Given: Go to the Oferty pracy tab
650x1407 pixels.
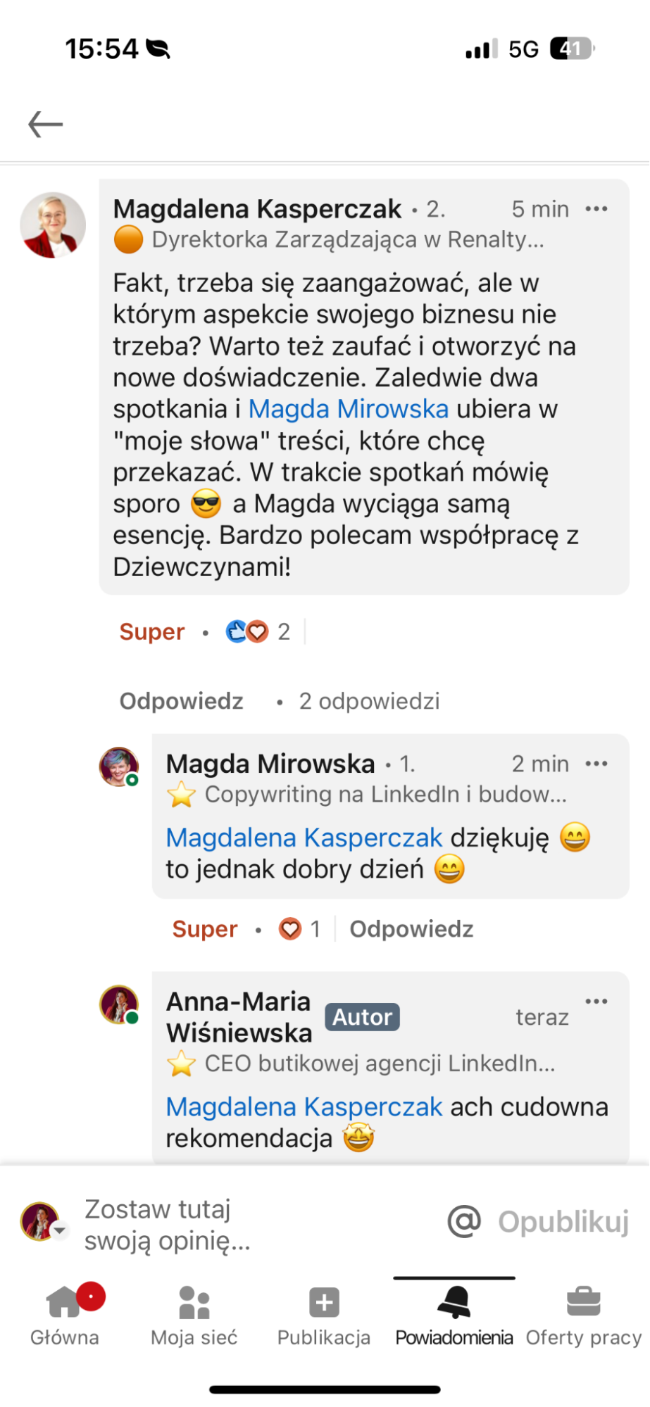Looking at the screenshot, I should click(584, 1313).
